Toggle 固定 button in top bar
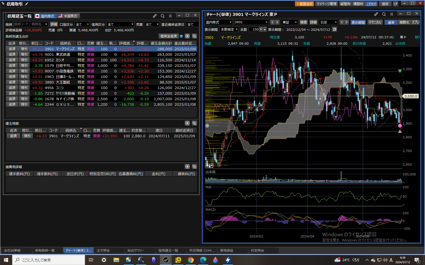The height and width of the screenshot is (265, 425). [x=385, y=4]
